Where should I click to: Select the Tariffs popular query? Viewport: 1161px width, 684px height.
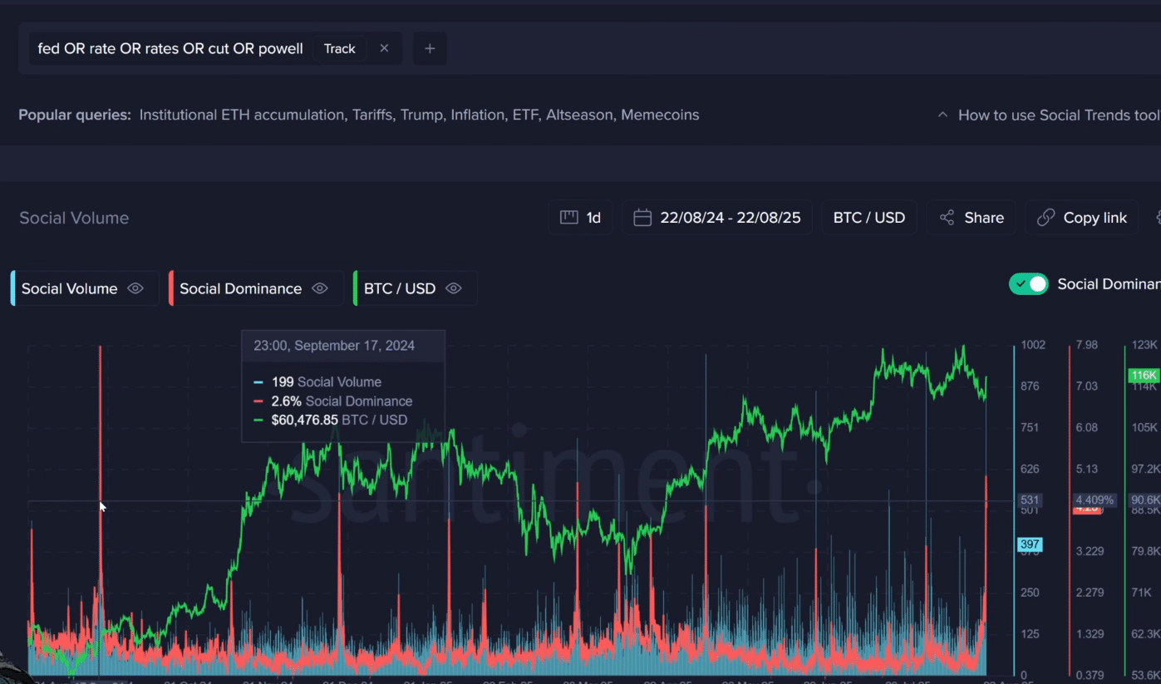[371, 115]
